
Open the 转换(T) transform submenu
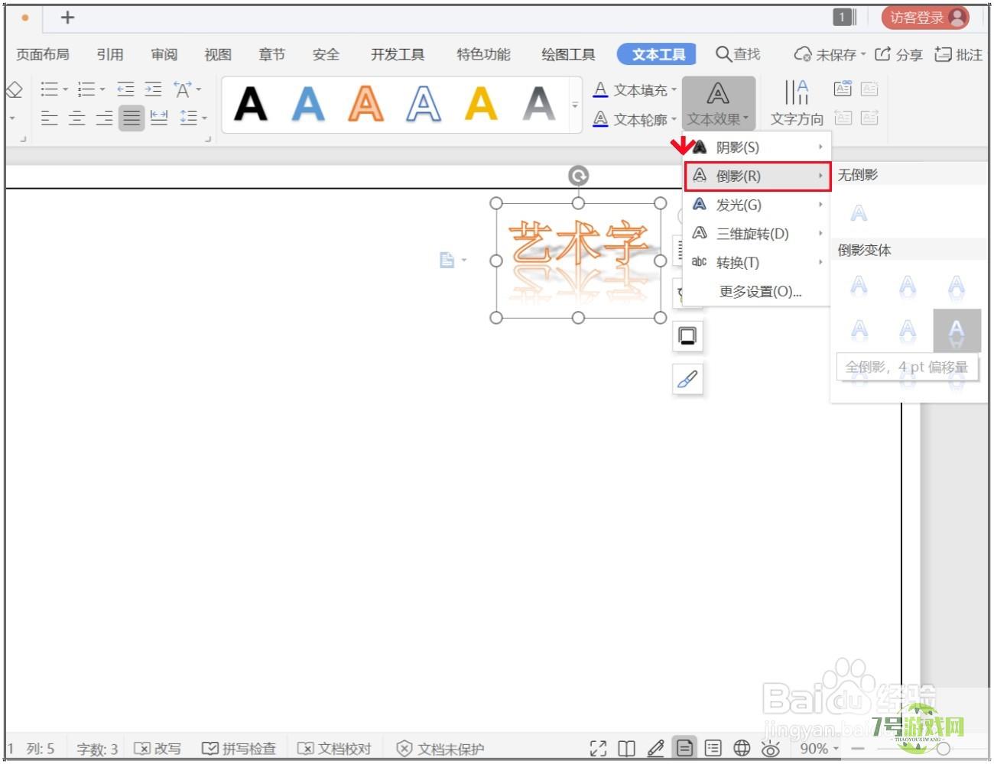[756, 263]
